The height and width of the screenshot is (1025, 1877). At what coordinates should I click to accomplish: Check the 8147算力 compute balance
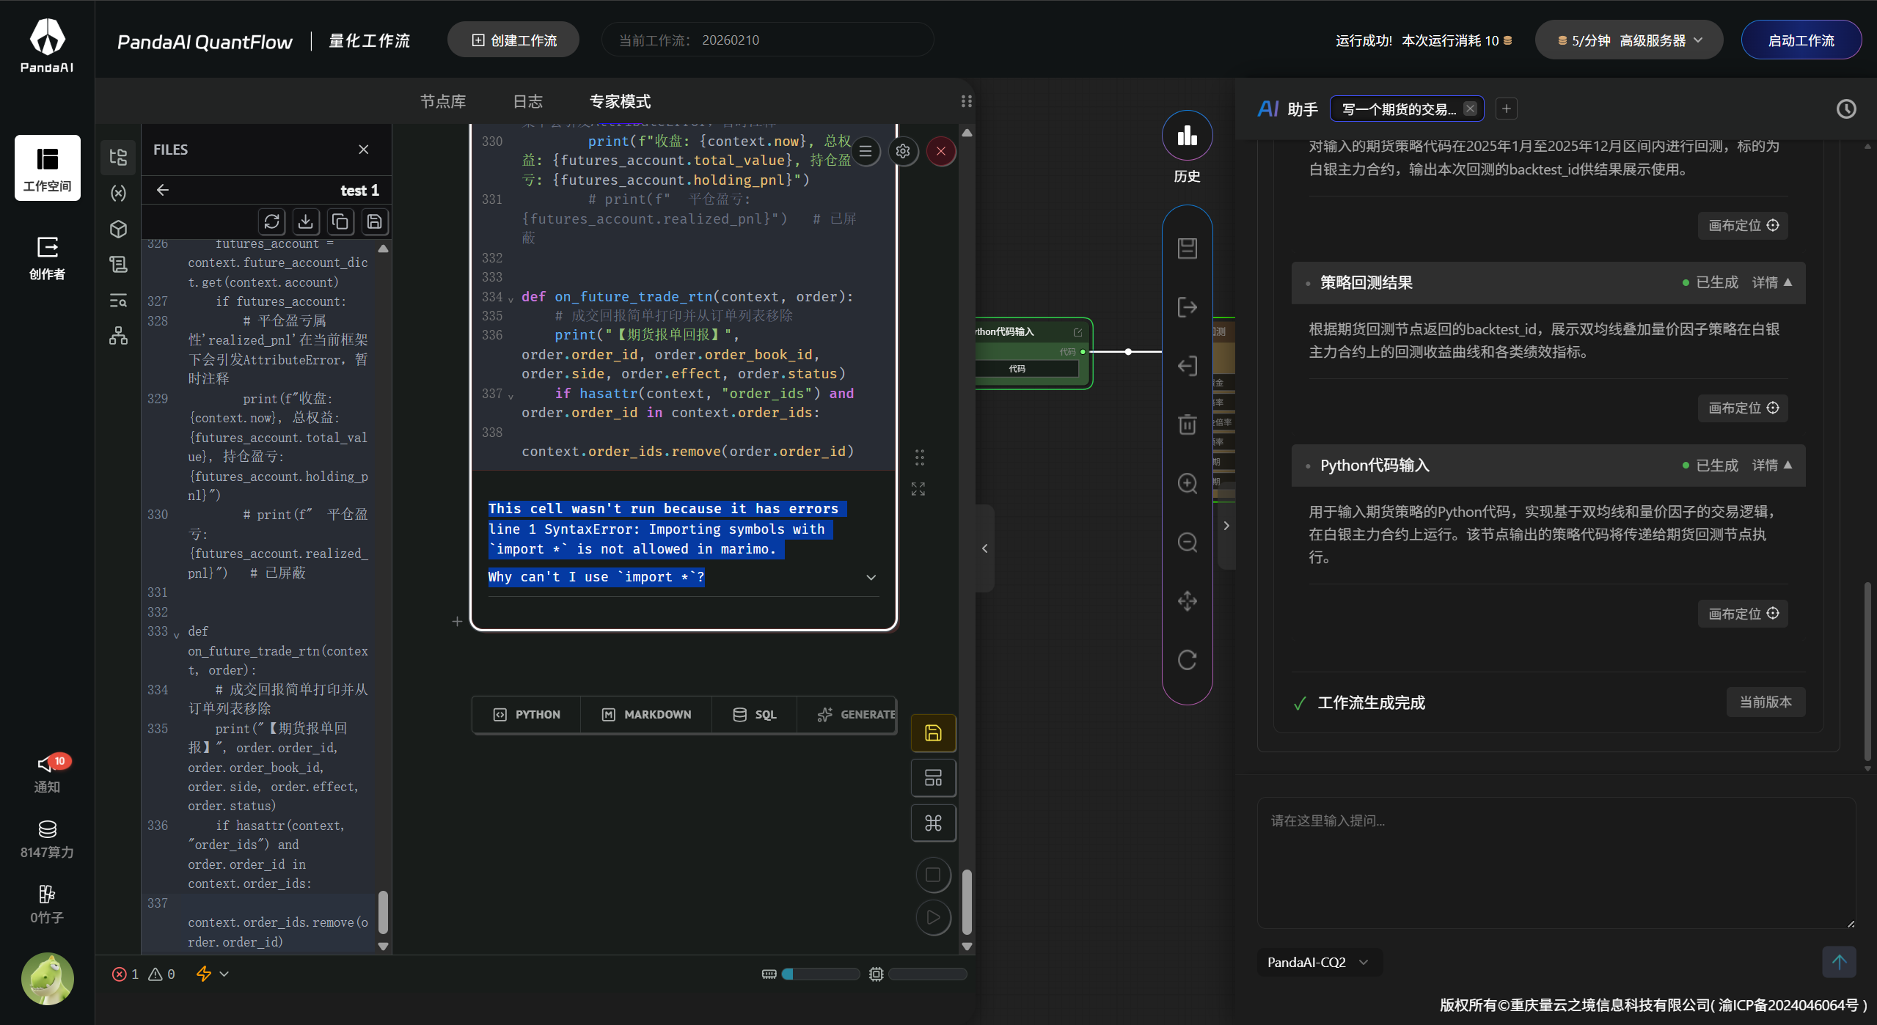47,840
